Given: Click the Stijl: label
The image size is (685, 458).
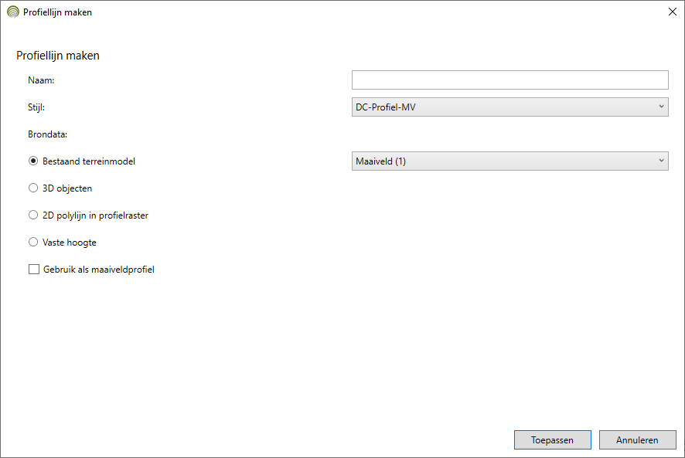Looking at the screenshot, I should [36, 107].
